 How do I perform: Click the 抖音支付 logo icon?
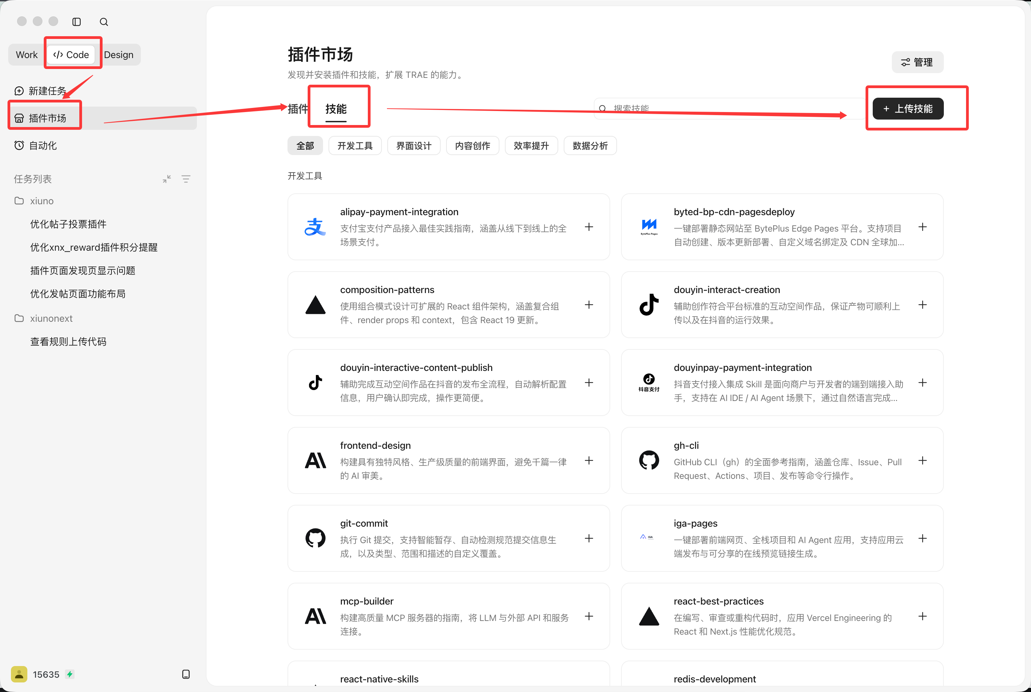pyautogui.click(x=649, y=383)
